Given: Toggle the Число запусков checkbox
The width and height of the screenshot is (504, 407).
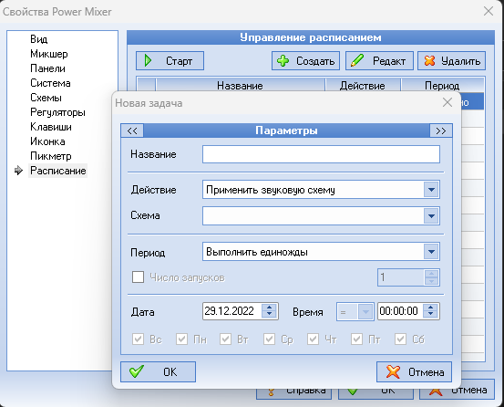Looking at the screenshot, I should 139,277.
